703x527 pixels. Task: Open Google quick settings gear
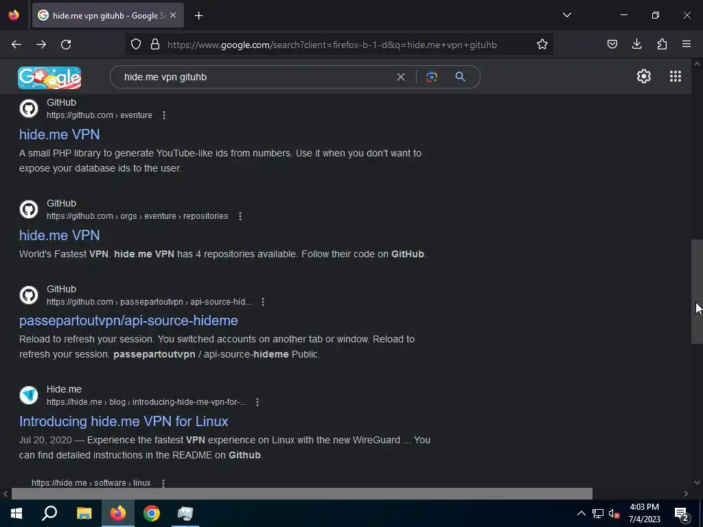click(644, 77)
